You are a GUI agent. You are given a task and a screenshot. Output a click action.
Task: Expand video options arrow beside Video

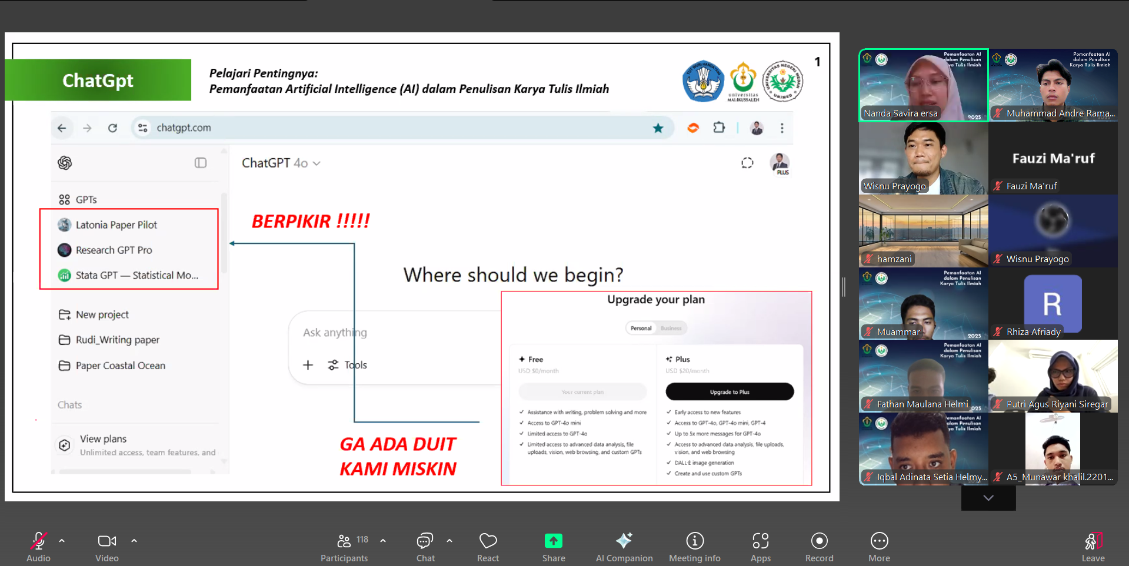(134, 541)
